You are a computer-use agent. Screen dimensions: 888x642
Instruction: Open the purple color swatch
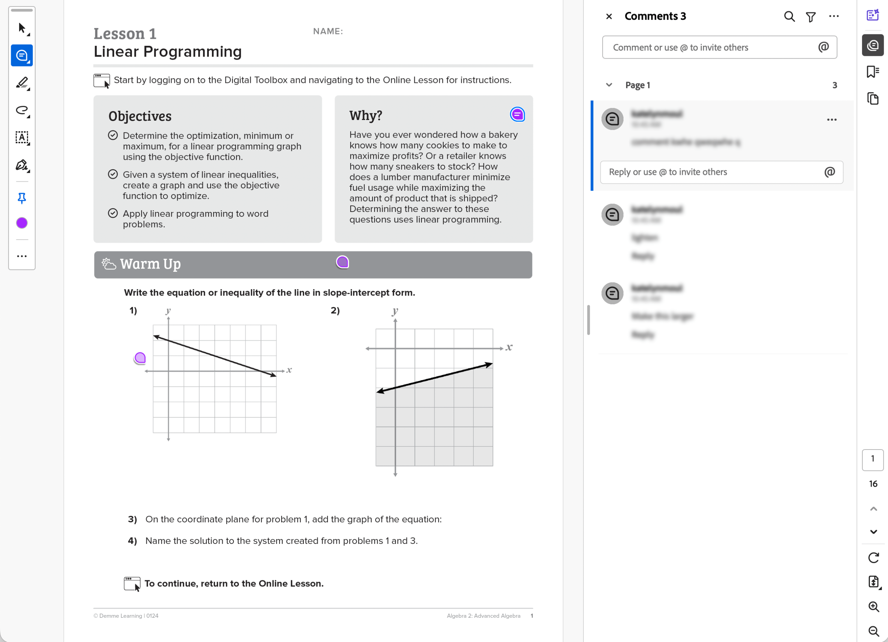tap(22, 223)
